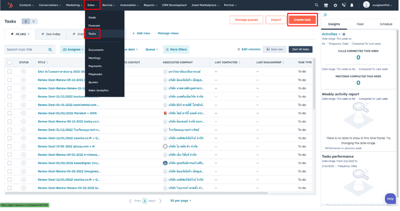Choose Playbooks from the Sales menu
The width and height of the screenshot is (400, 211).
(96, 74)
